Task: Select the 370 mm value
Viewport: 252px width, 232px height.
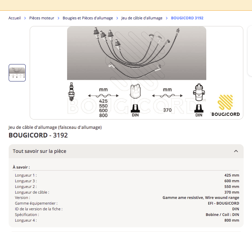Action: pyautogui.click(x=232, y=192)
